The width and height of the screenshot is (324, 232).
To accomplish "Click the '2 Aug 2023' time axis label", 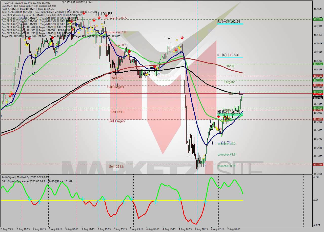I will tap(7, 229).
